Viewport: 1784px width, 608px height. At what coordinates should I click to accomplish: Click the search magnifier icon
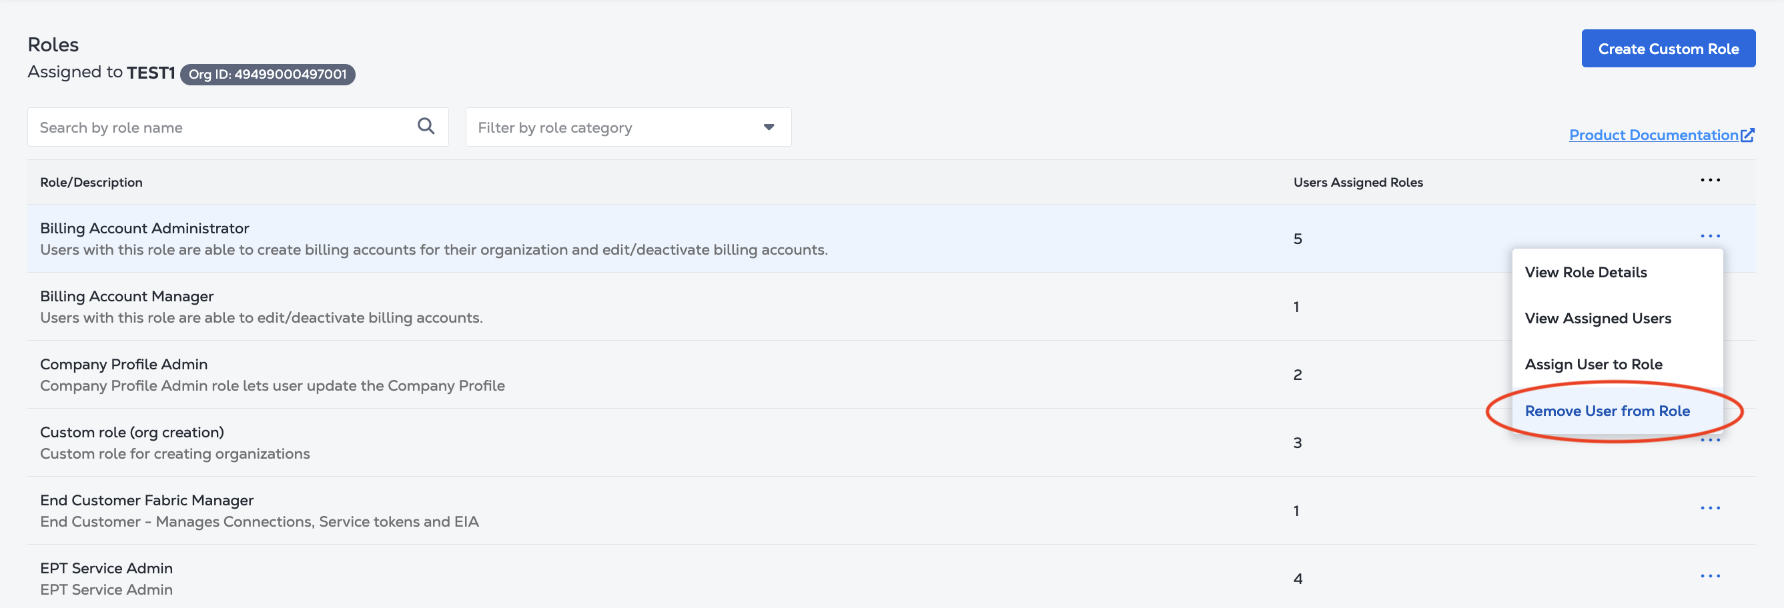coord(426,126)
